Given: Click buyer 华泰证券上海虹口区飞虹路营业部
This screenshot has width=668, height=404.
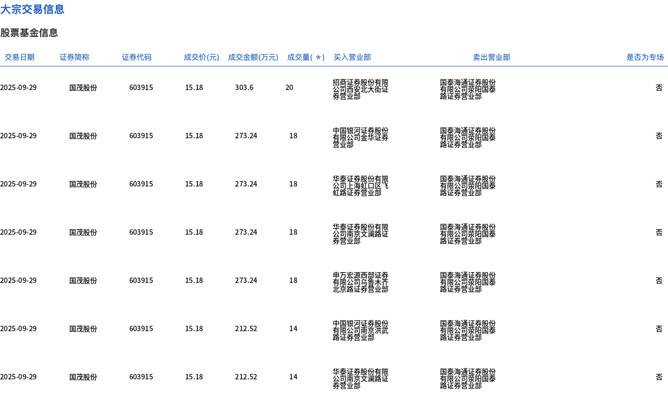Looking at the screenshot, I should click(361, 186).
